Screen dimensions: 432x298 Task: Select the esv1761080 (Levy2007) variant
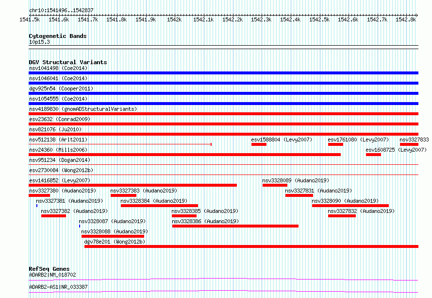tap(358, 140)
